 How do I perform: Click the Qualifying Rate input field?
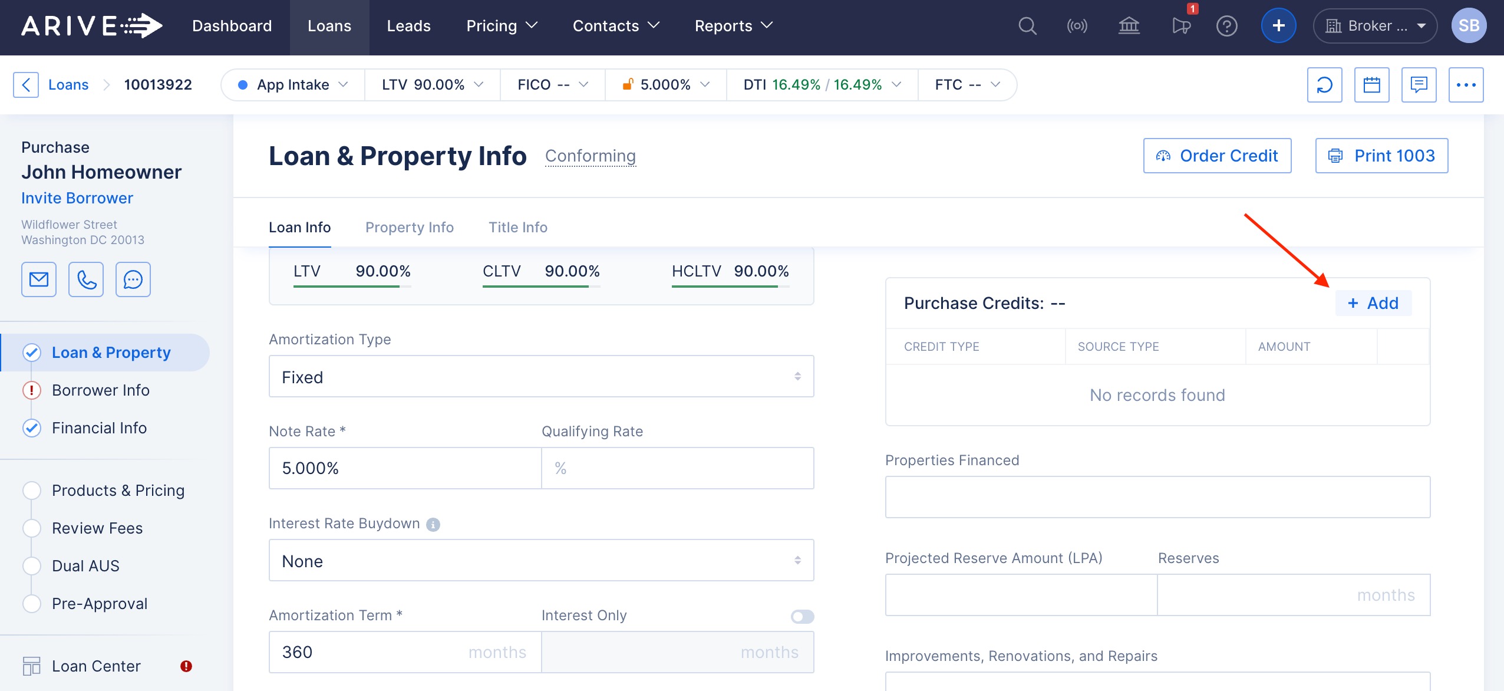(678, 468)
